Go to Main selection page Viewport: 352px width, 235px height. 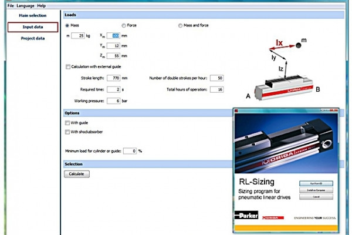(x=33, y=15)
